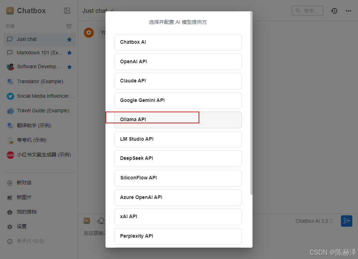This screenshot has width=358, height=259.
Task: Open 小红书文案生成器 (示例) conversation
Action: tap(39, 155)
